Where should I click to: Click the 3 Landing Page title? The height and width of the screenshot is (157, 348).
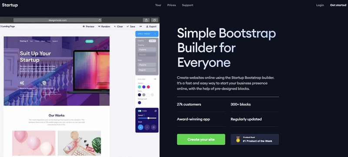pyautogui.click(x=7, y=26)
